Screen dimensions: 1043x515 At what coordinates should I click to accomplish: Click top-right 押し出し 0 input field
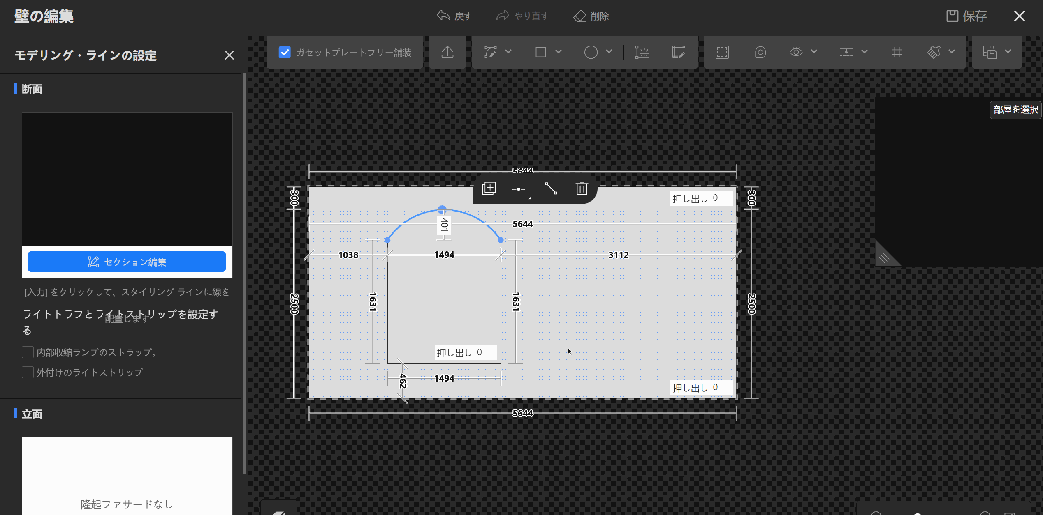tap(702, 198)
